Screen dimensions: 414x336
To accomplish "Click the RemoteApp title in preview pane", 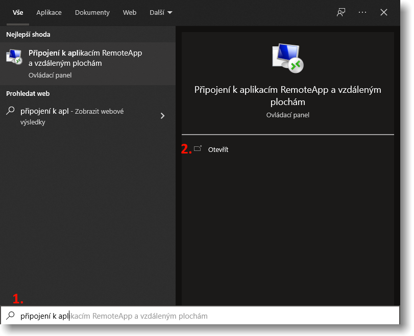I will [x=288, y=95].
